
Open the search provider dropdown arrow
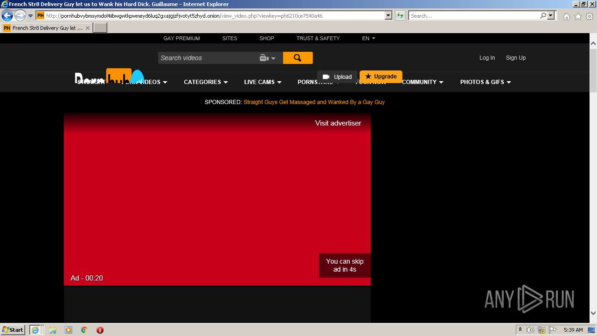point(551,16)
